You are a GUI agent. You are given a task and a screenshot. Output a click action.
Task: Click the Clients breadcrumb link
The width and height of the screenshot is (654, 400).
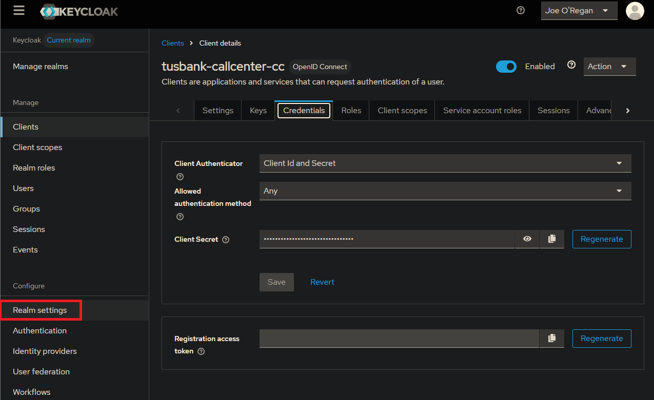[172, 43]
